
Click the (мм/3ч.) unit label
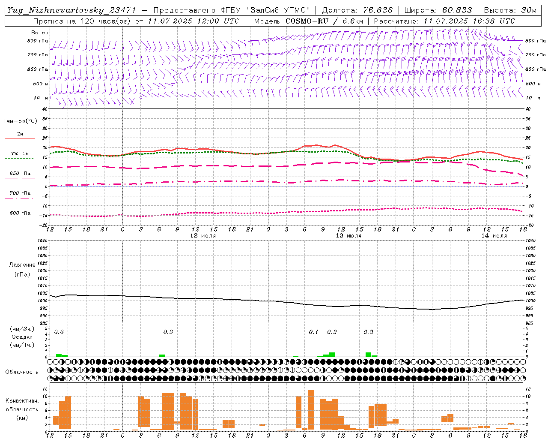click(22, 329)
